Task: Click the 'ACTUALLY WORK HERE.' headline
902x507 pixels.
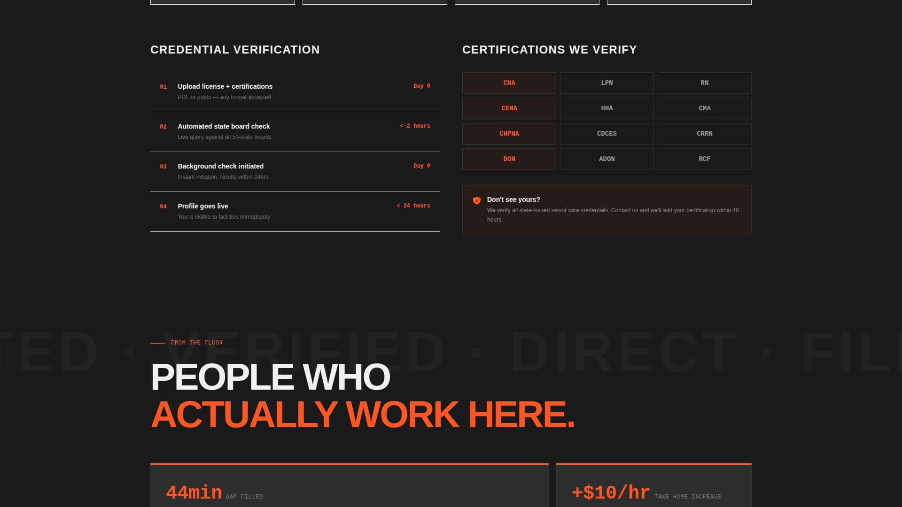Action: [x=363, y=415]
